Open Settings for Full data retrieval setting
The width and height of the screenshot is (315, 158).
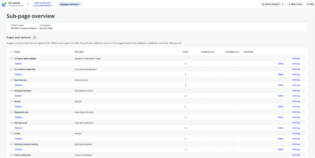tap(296, 144)
